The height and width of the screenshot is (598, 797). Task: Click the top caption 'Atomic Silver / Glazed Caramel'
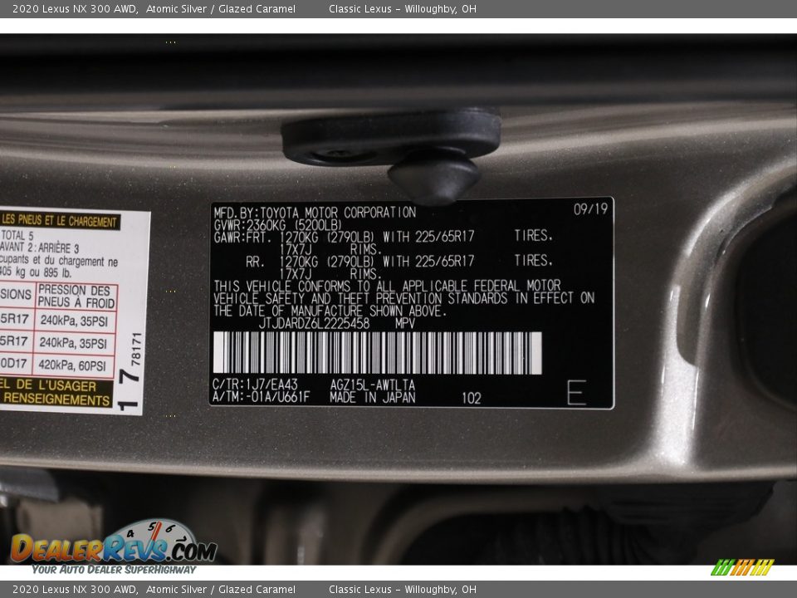coord(221,8)
